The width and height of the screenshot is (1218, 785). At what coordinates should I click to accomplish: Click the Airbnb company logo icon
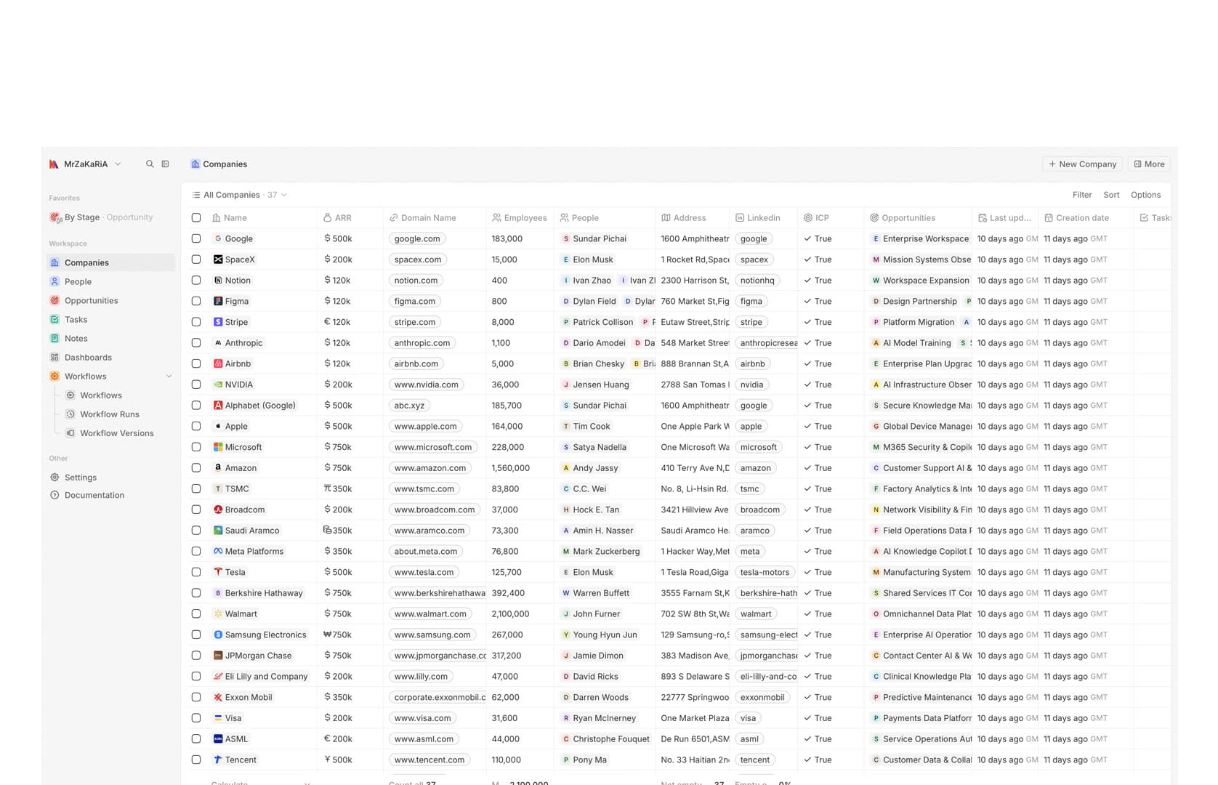(x=218, y=363)
